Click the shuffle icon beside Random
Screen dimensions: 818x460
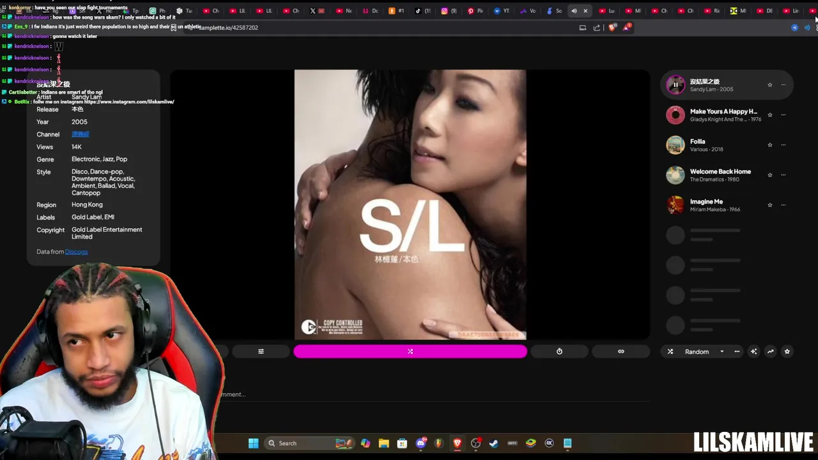[x=670, y=351]
